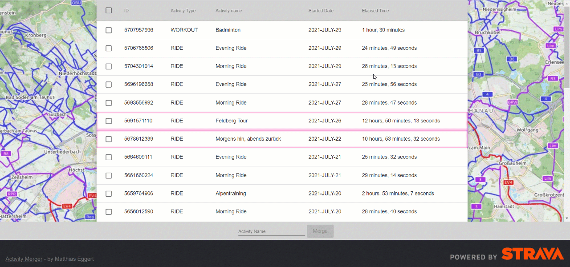Screen dimensions: 570x267
Task: Click the BRW route marker near Hanau
Action: (513, 102)
